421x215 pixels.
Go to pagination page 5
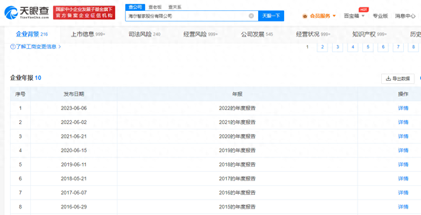click(368, 47)
